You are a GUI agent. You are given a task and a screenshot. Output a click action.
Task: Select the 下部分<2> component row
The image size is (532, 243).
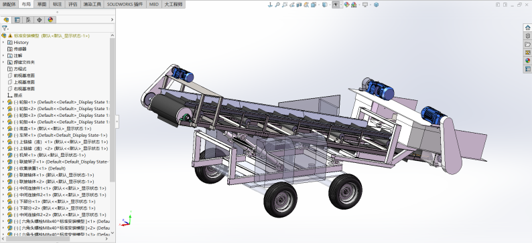[51, 208]
